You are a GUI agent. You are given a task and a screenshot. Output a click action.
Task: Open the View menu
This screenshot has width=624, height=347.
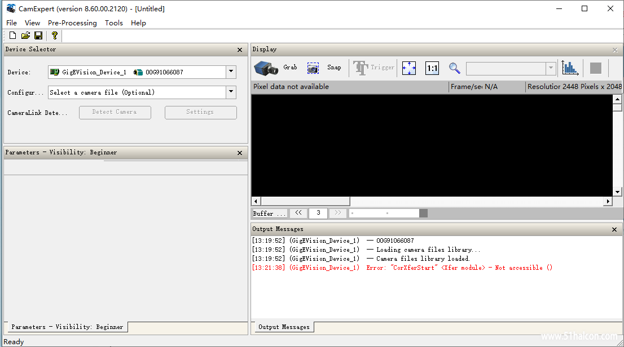[x=32, y=23]
